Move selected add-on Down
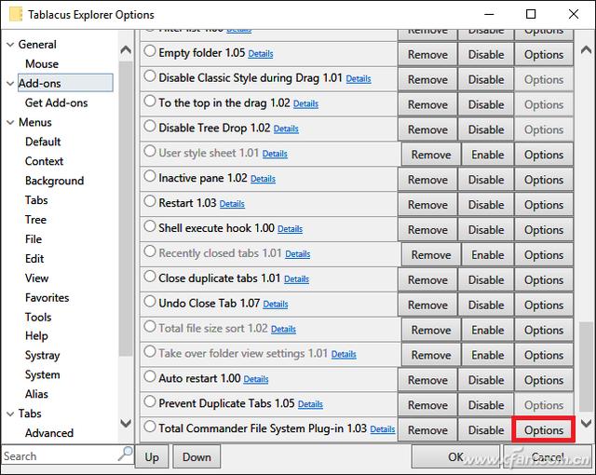This screenshot has height=475, width=596. (x=196, y=456)
